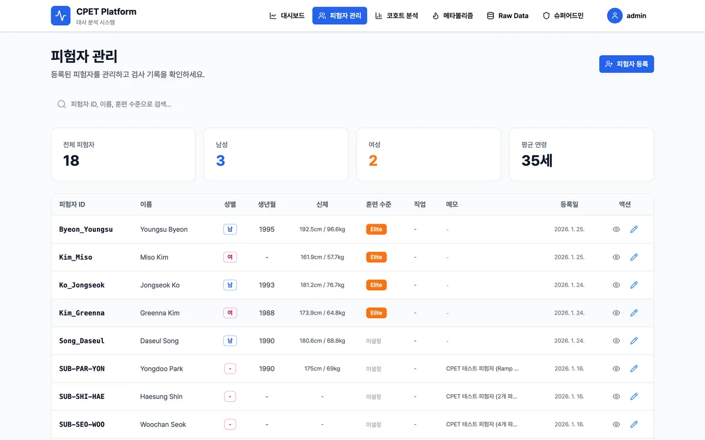
Task: Click the 피험자 등록 button
Action: (x=626, y=64)
